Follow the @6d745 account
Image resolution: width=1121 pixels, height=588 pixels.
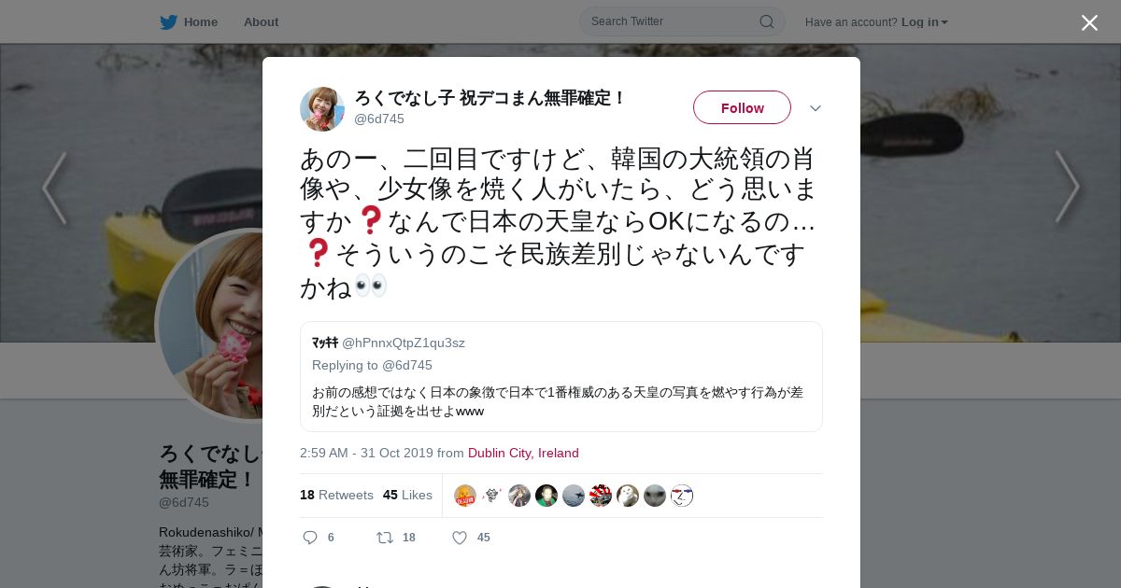tap(742, 107)
